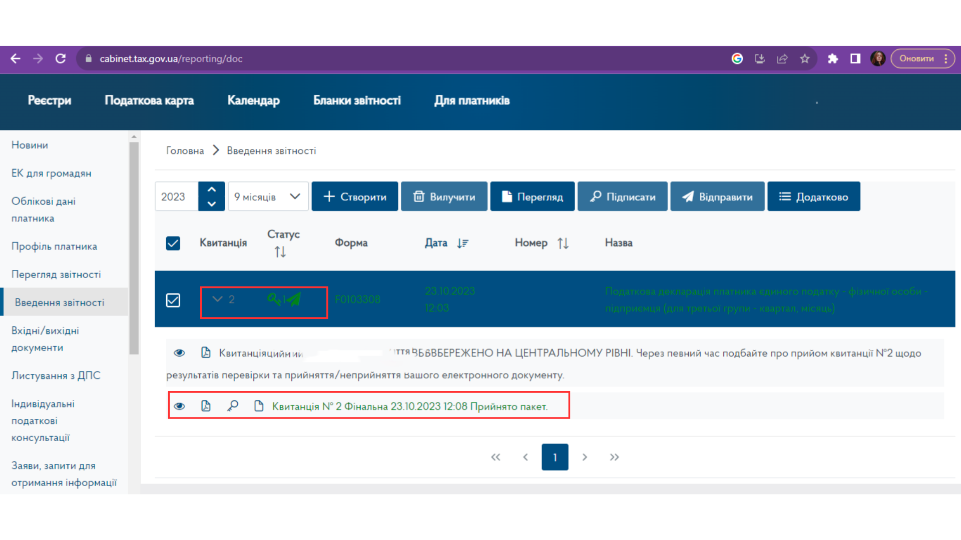The height and width of the screenshot is (540, 961).
Task: Open the Бланки звітності menu
Action: (x=357, y=100)
